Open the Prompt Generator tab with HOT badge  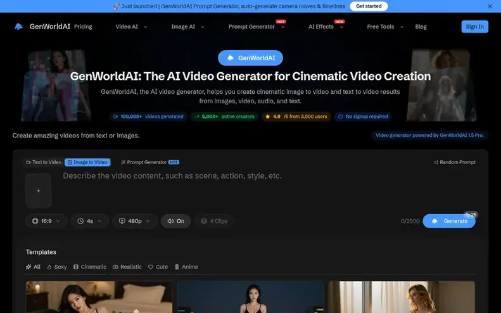tap(150, 162)
